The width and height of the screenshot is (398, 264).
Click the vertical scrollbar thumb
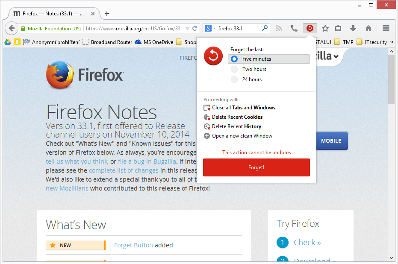tap(391, 79)
